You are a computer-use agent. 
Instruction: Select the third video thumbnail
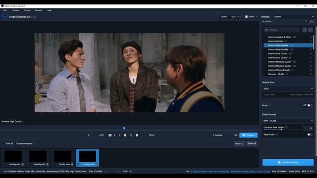point(63,156)
